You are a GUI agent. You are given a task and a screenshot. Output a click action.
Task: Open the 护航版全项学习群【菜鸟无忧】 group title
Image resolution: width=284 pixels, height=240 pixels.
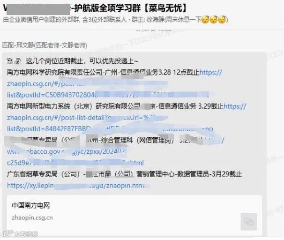click(131, 8)
